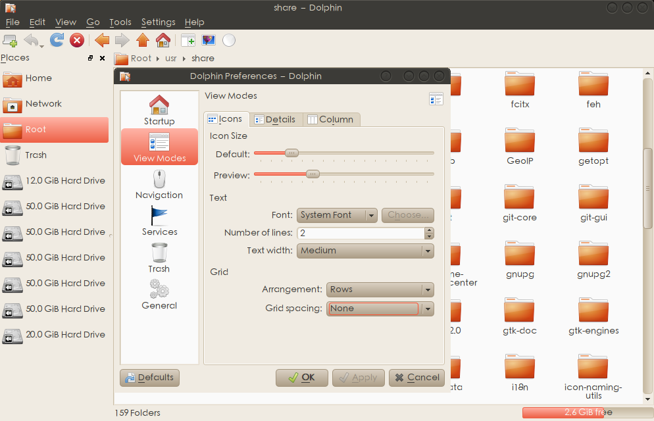Open the Arrangement dropdown
Image resolution: width=654 pixels, height=421 pixels.
pos(380,289)
